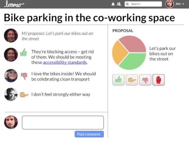This screenshot has height=142, width=189.
Task: Block the proposal with red hand button
Action: [159, 80]
